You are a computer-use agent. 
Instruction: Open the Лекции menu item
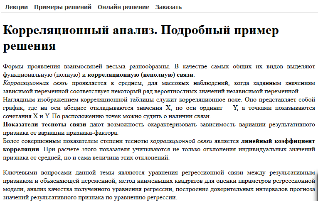(16, 7)
